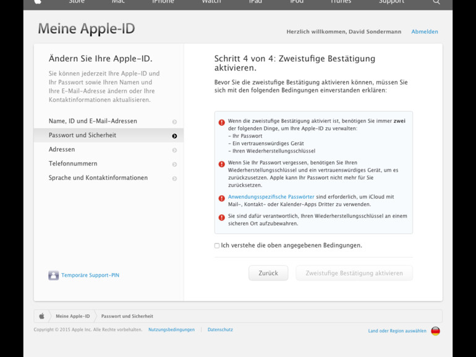Viewport: 476px width, 357px height.
Task: Click the Temporäre Support-PIN person icon
Action: click(53, 275)
